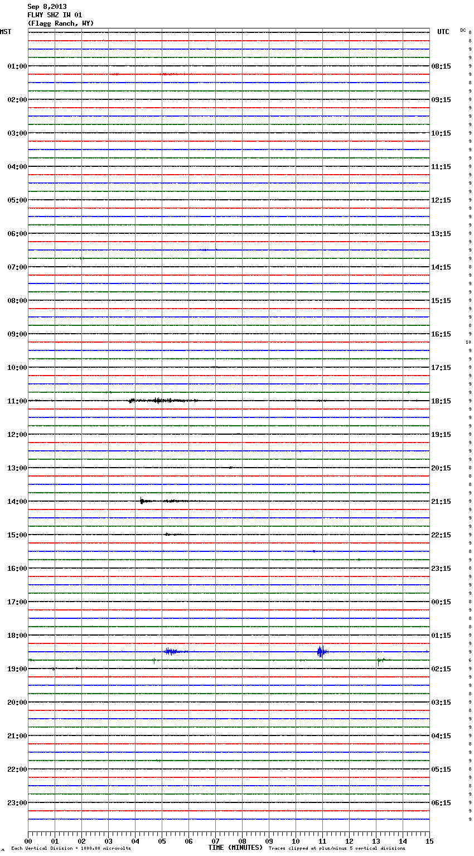Viewport: 474px width, 856px height.
Task: Click the DC column header
Action: tap(463, 30)
